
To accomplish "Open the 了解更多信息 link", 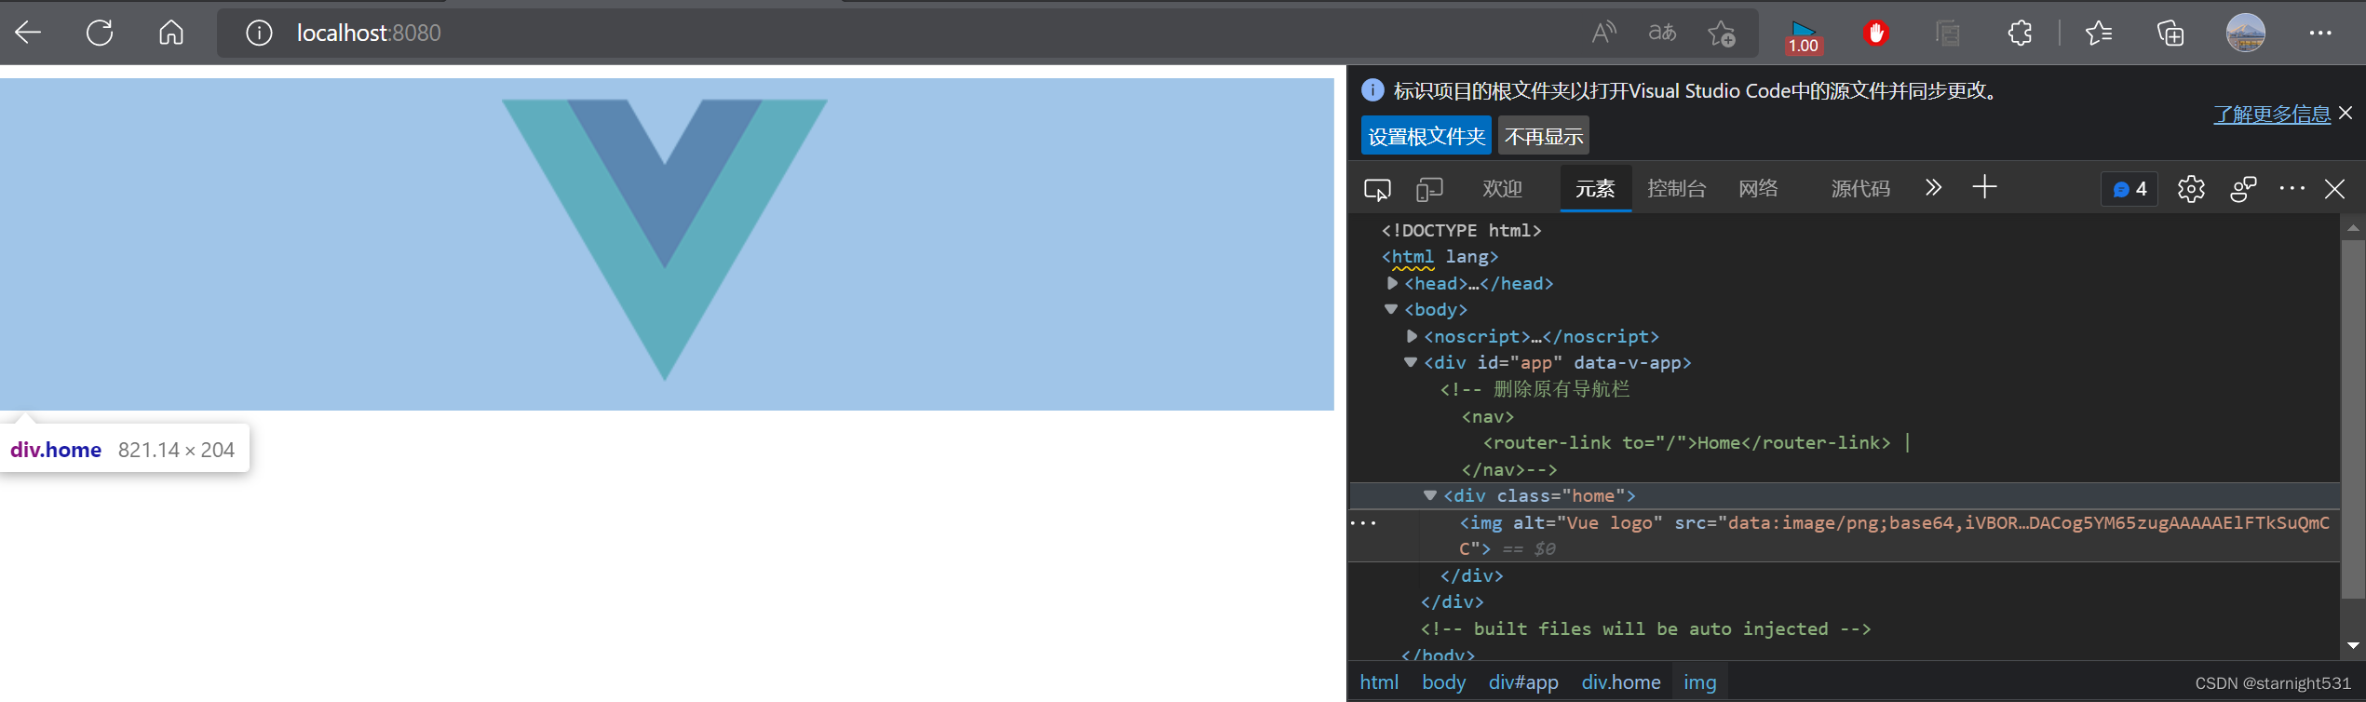I will [x=2271, y=114].
